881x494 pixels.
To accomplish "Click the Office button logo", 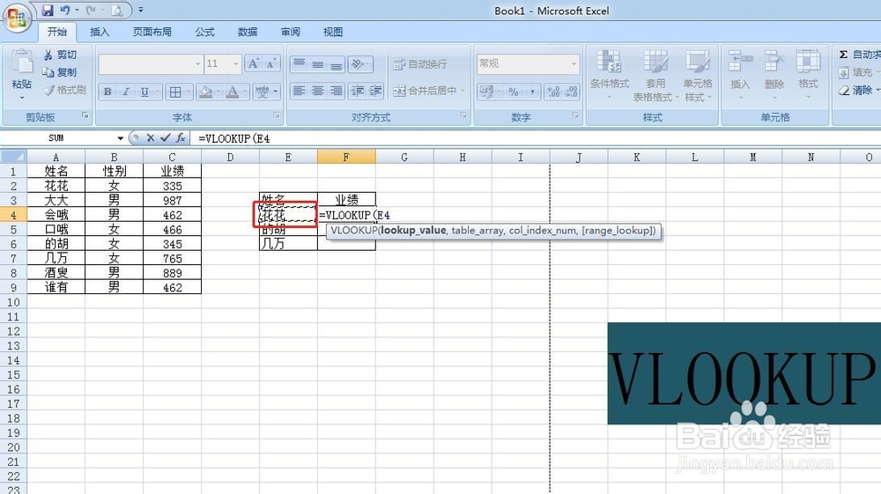I will (x=17, y=18).
